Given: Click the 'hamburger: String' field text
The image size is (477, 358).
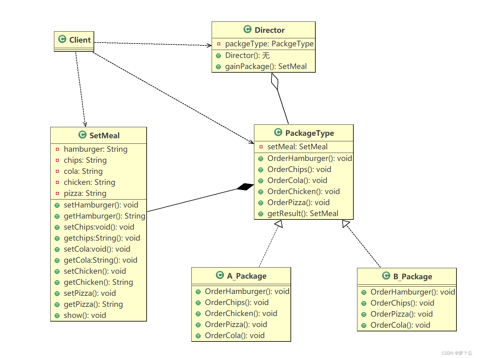Looking at the screenshot, I should tap(96, 149).
